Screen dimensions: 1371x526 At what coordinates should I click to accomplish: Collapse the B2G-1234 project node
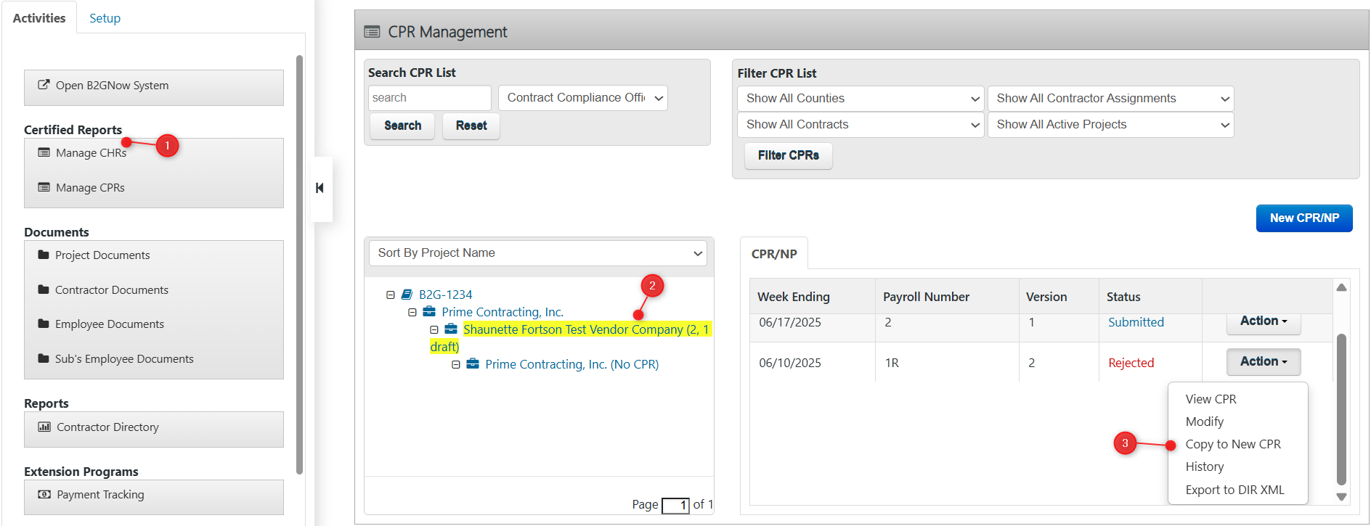point(391,295)
